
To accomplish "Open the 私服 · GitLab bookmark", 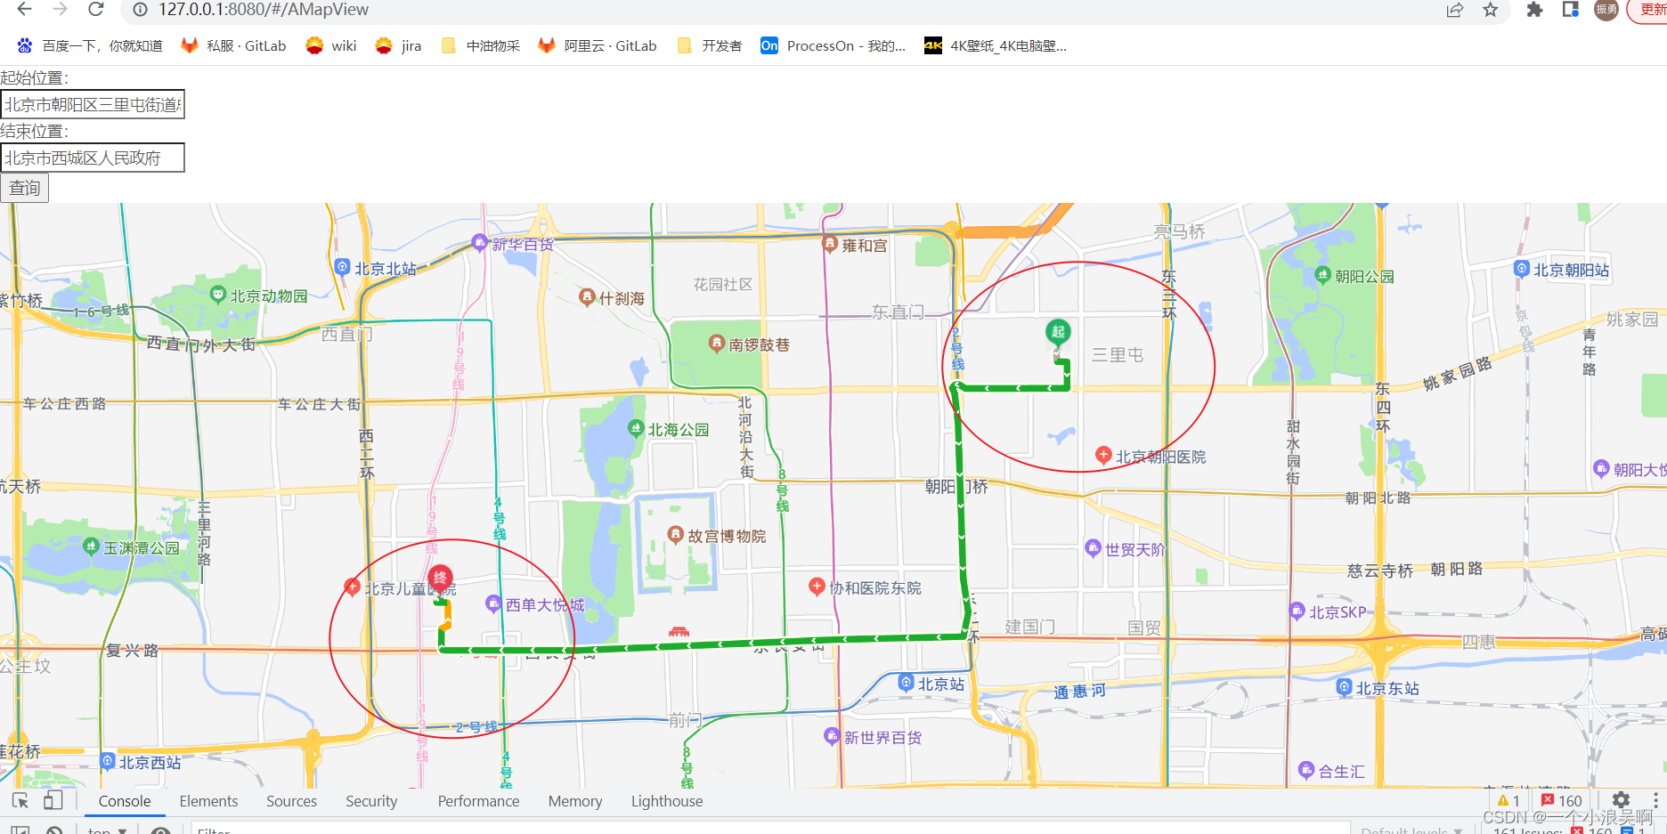I will 233,45.
